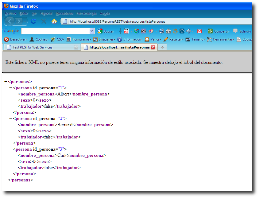Collapse the root personas XML node
The width and height of the screenshot is (259, 198).
click(6, 81)
